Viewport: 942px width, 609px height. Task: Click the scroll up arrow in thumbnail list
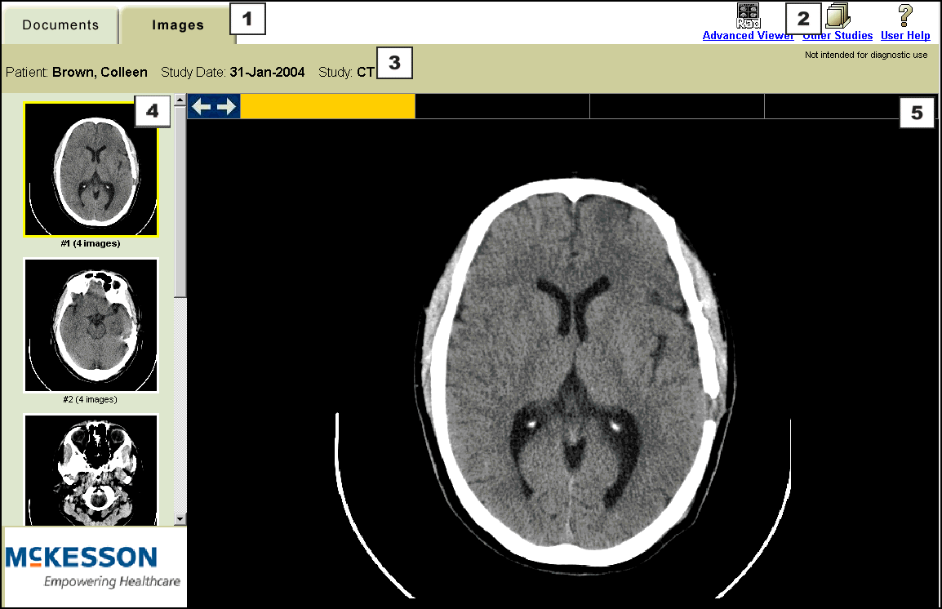(x=180, y=100)
